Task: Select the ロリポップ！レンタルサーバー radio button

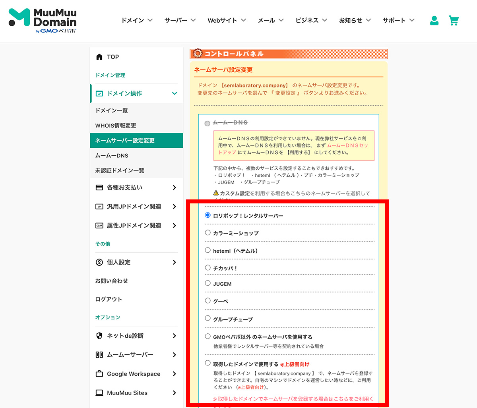Action: pyautogui.click(x=207, y=215)
